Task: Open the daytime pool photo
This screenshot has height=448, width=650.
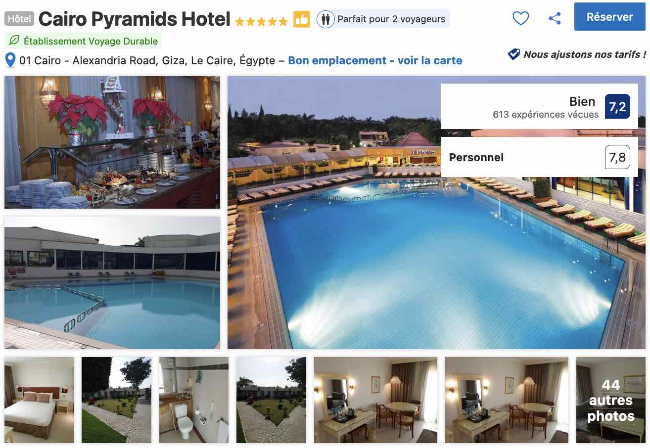Action: point(112,282)
